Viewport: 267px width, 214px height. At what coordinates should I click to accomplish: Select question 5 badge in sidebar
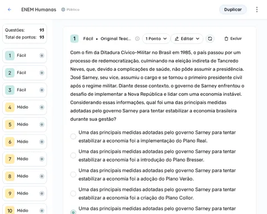tap(9, 124)
